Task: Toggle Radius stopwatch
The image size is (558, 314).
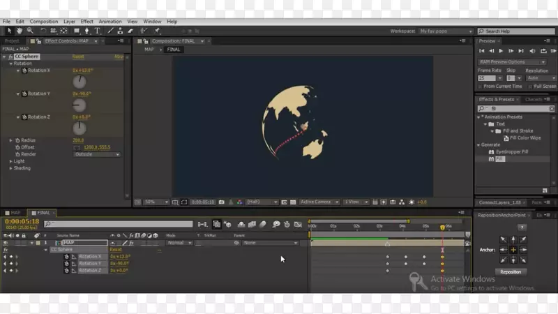Action: tap(17, 140)
